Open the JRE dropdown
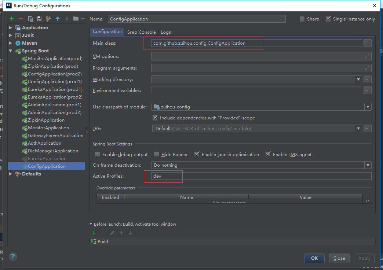 click(358, 129)
